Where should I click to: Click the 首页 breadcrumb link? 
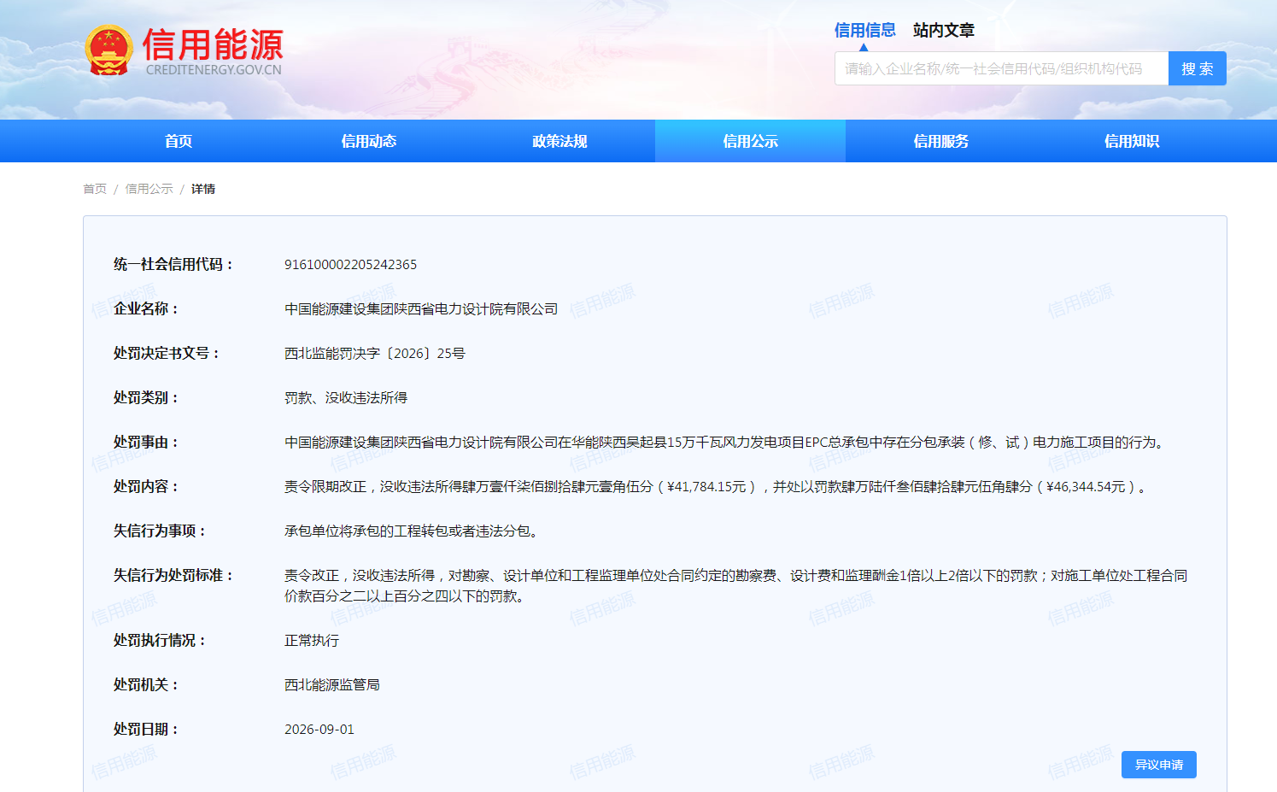pos(95,189)
